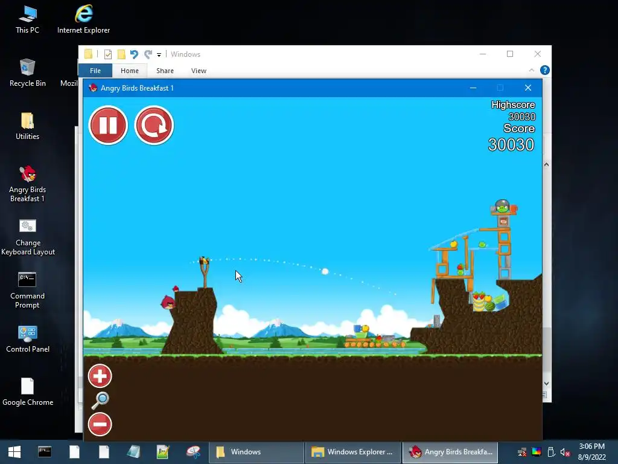Maximize the Windows Explorer window
The width and height of the screenshot is (618, 464).
[x=510, y=54]
